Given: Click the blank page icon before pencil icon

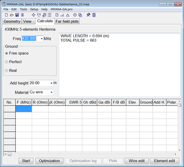Looking at the screenshot, I should tap(57, 15).
